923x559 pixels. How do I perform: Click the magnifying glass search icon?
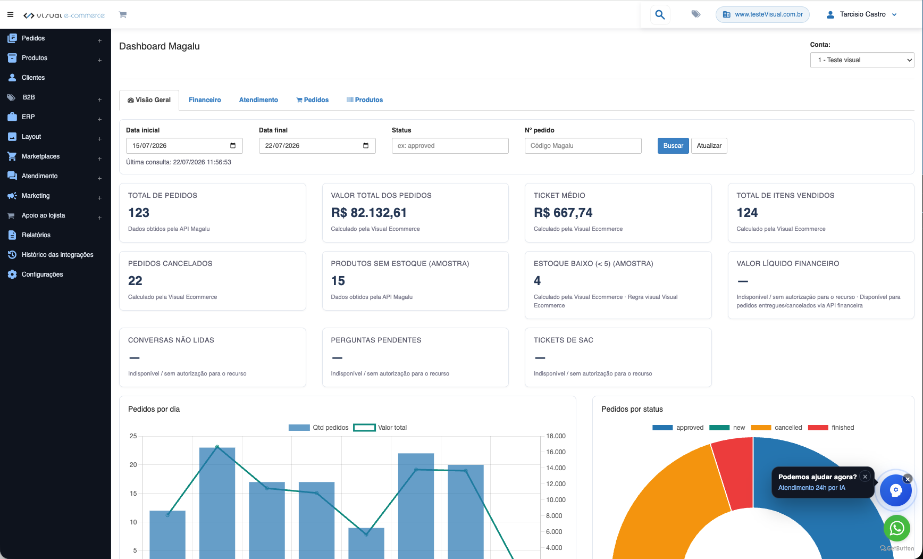coord(660,15)
